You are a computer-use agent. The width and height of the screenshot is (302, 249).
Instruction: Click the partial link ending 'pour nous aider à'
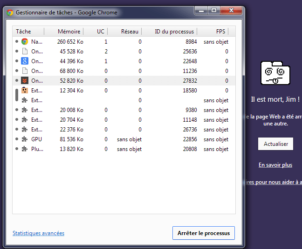274,182
